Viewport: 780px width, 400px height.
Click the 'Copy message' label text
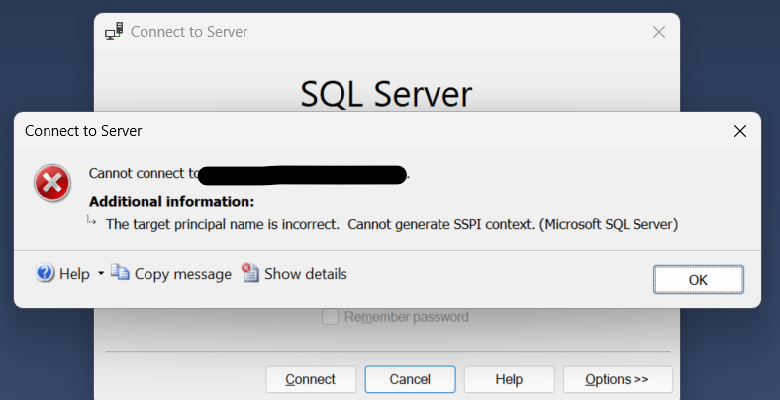click(183, 274)
